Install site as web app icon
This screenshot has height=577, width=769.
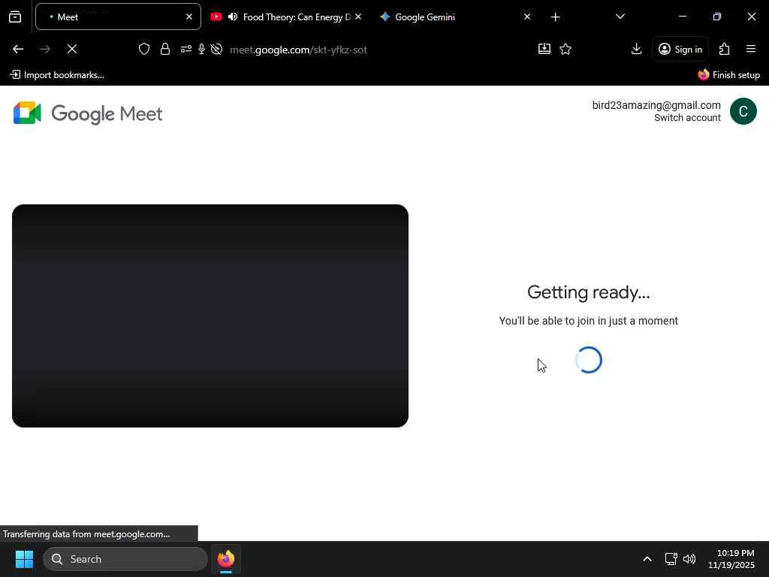click(x=544, y=49)
